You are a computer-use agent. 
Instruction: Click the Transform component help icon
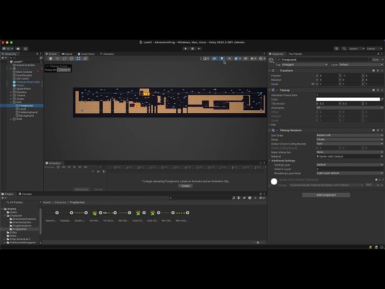374,70
